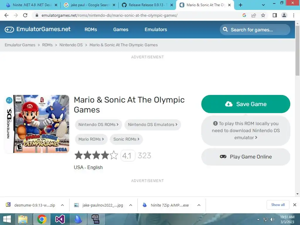Click the scrollbar down arrow
This screenshot has height=225, width=300.
(x=297, y=194)
